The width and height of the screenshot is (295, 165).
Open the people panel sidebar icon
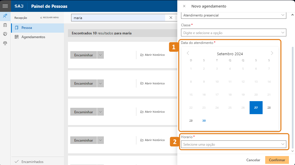(x=5, y=16)
